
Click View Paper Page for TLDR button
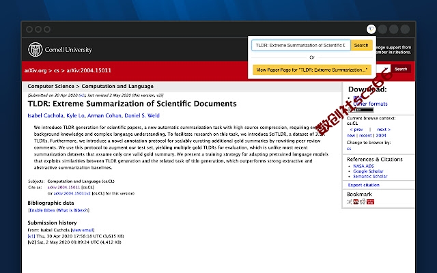click(312, 70)
